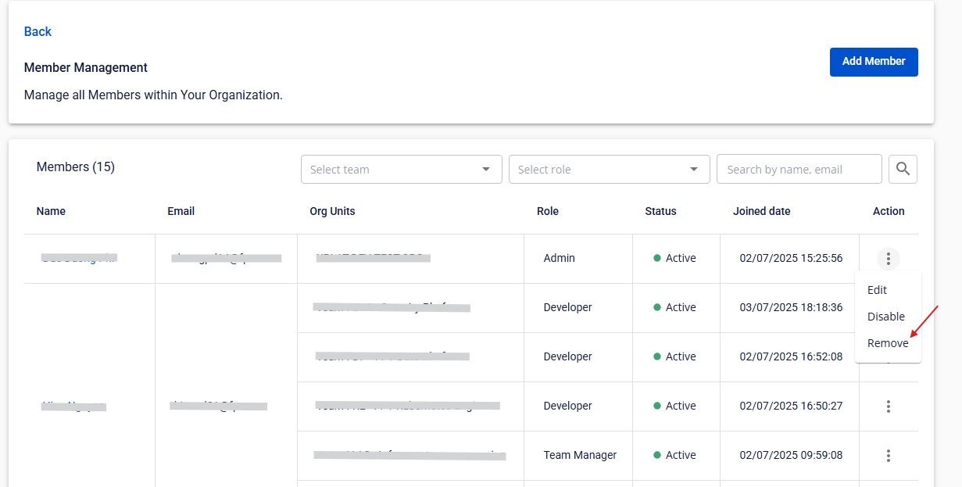
Task: Click the Add Member button
Action: pos(873,62)
